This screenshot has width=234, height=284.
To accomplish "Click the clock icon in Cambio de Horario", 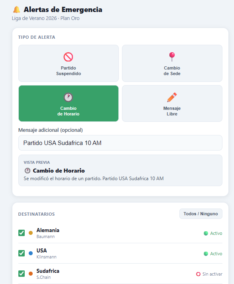I will [68, 97].
